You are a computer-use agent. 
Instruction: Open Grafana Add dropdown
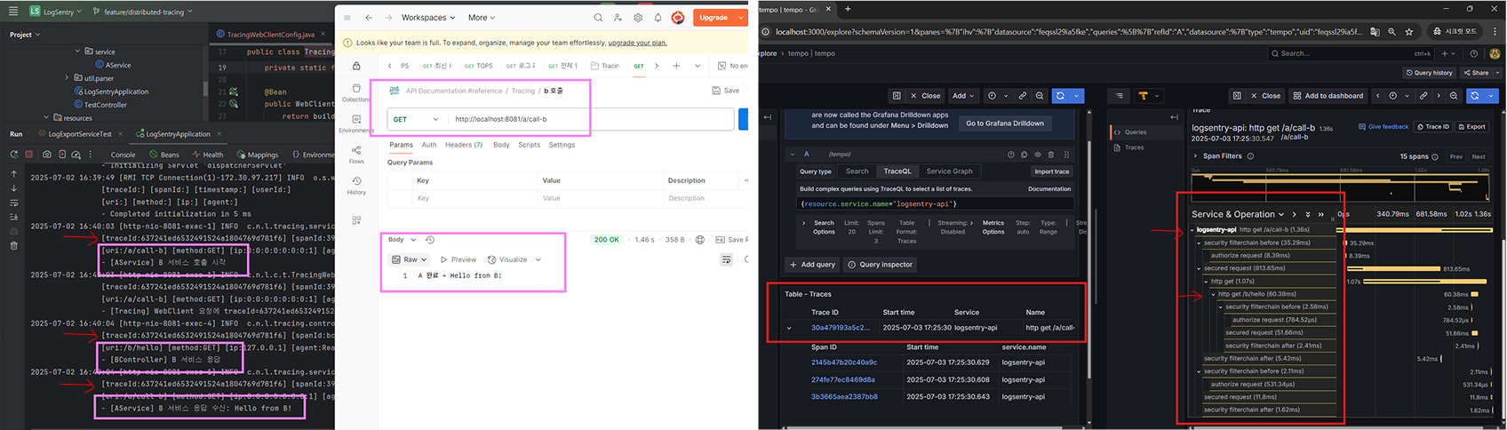point(963,95)
